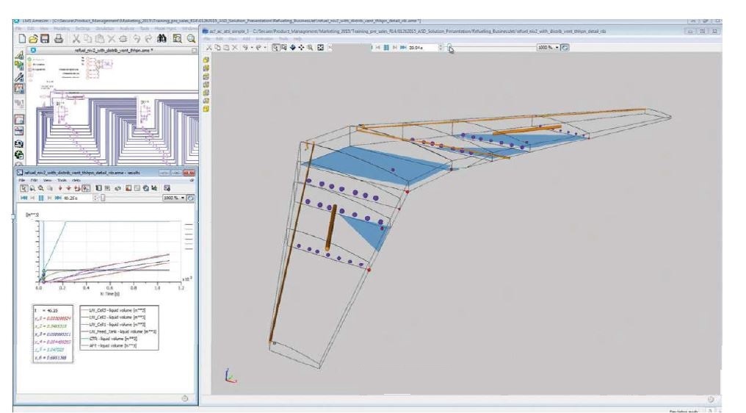This screenshot has width=746, height=413.
Task: Jump to end of 3D animation
Action: (403, 48)
